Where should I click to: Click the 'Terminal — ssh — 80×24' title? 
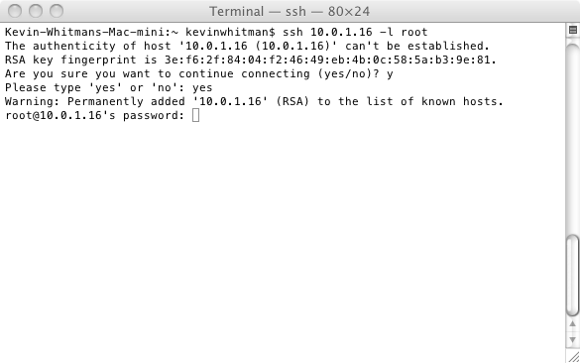(290, 12)
